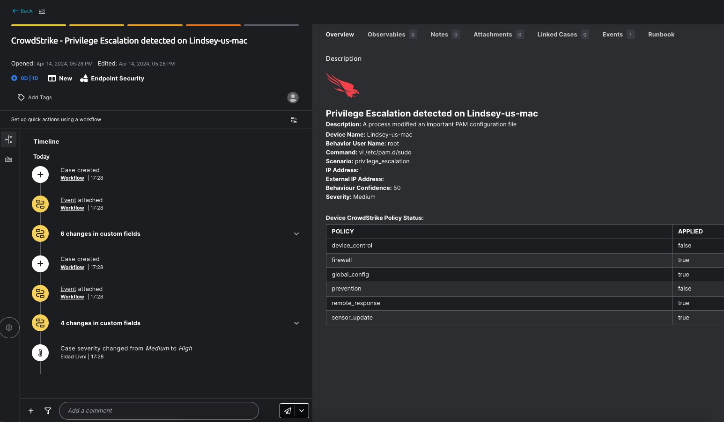Open the New status selector
Image resolution: width=724 pixels, height=422 pixels.
coord(60,79)
